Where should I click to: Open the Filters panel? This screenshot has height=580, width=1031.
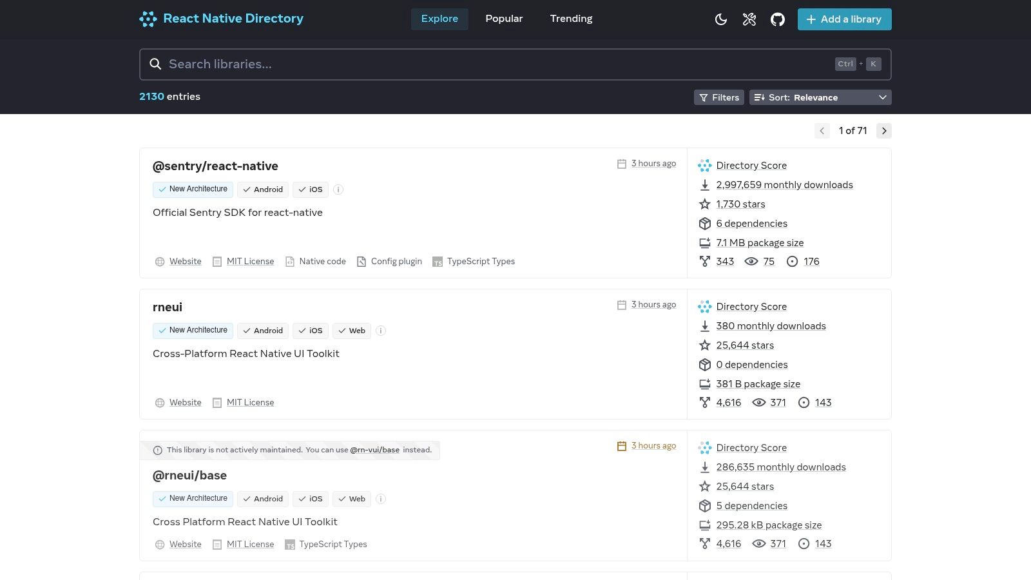719,97
